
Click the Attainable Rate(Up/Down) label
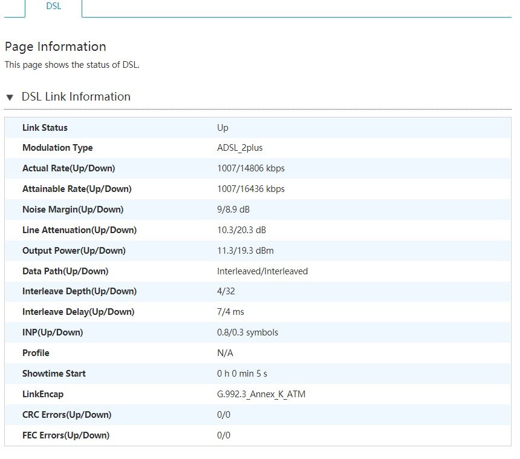coord(77,189)
